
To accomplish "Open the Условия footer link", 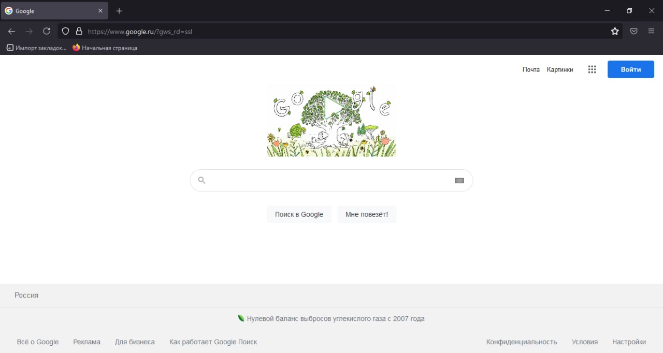I will [585, 342].
